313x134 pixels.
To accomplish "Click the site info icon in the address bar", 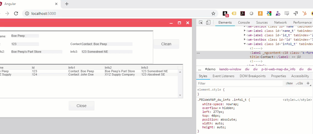I will pyautogui.click(x=27, y=13).
